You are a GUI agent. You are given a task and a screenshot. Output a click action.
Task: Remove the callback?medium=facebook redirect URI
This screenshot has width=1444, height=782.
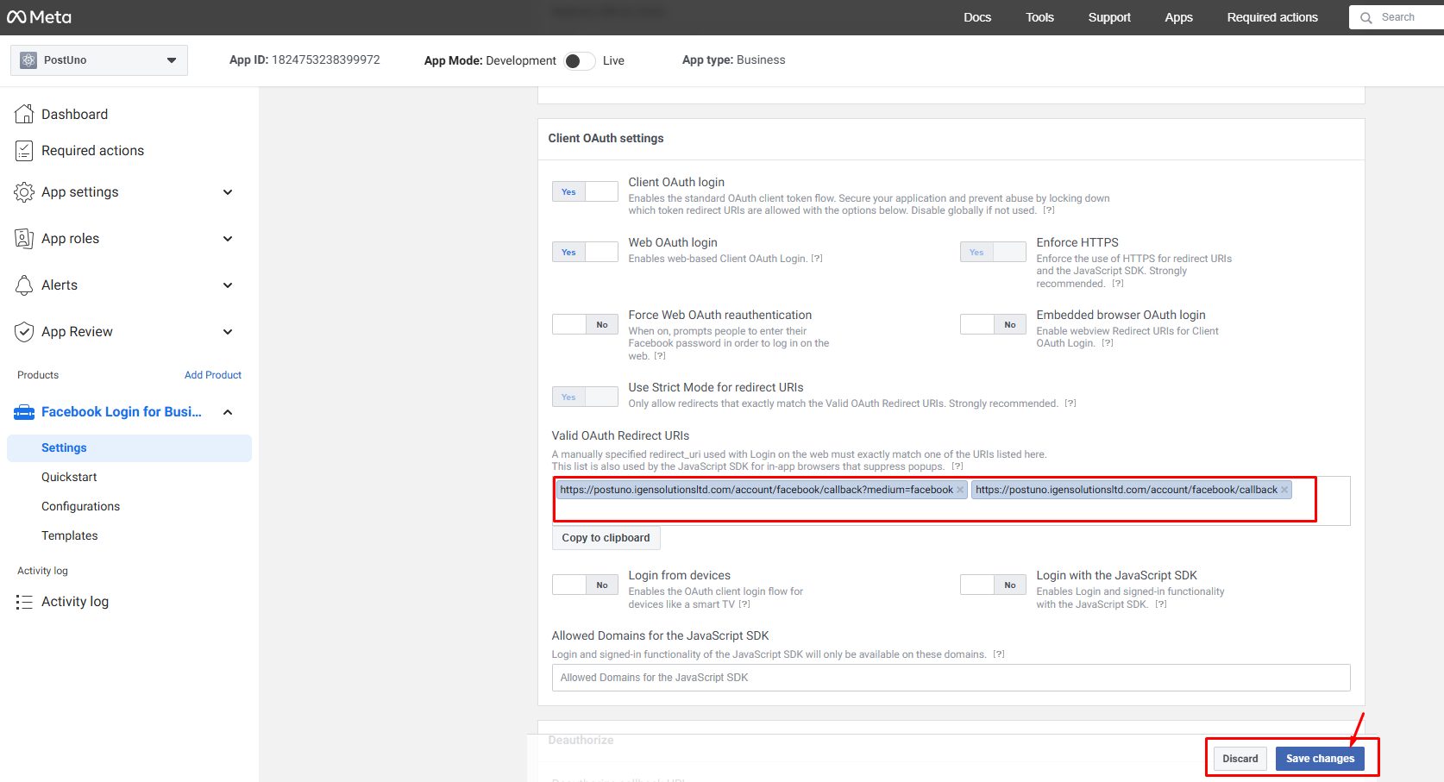960,490
